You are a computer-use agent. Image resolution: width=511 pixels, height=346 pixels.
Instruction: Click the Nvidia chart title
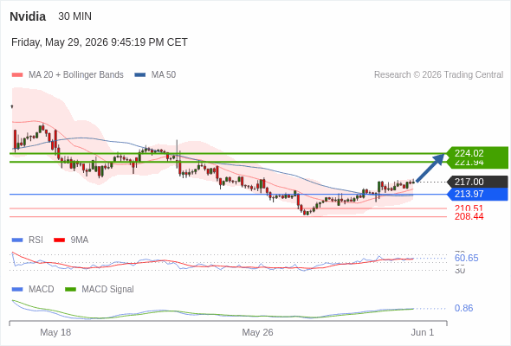point(28,16)
